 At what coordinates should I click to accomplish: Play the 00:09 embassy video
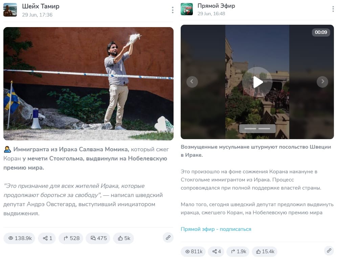pos(257,82)
